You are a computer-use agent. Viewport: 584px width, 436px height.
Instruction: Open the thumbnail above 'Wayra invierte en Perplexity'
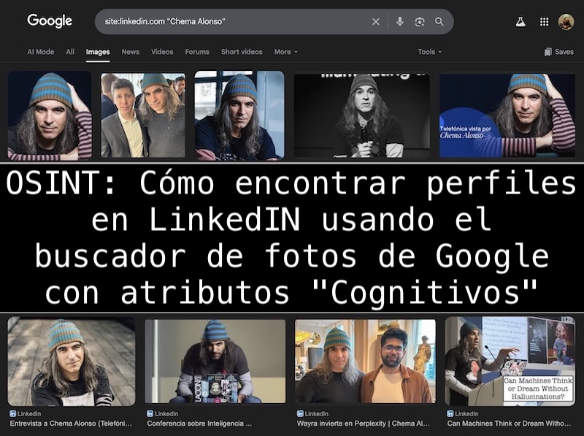tap(365, 361)
